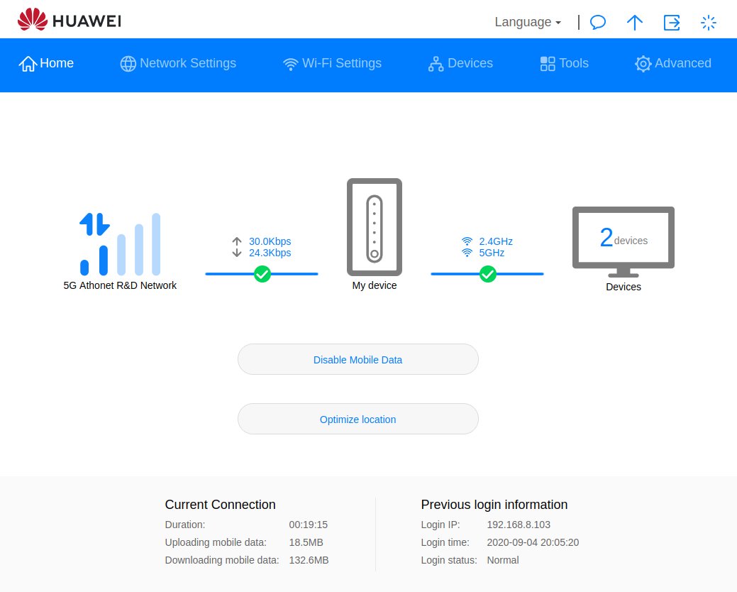Click the Current Connection heading
The image size is (737, 592).
tap(220, 505)
